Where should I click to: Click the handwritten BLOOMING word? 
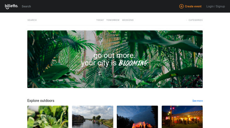tap(133, 63)
